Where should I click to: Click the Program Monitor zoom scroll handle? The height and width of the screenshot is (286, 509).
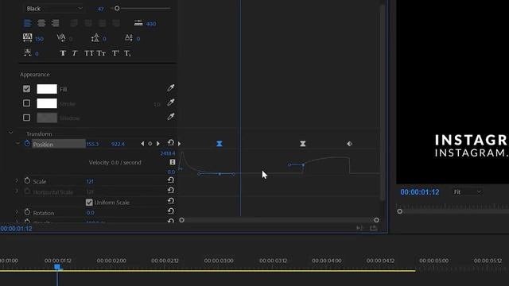[399, 211]
